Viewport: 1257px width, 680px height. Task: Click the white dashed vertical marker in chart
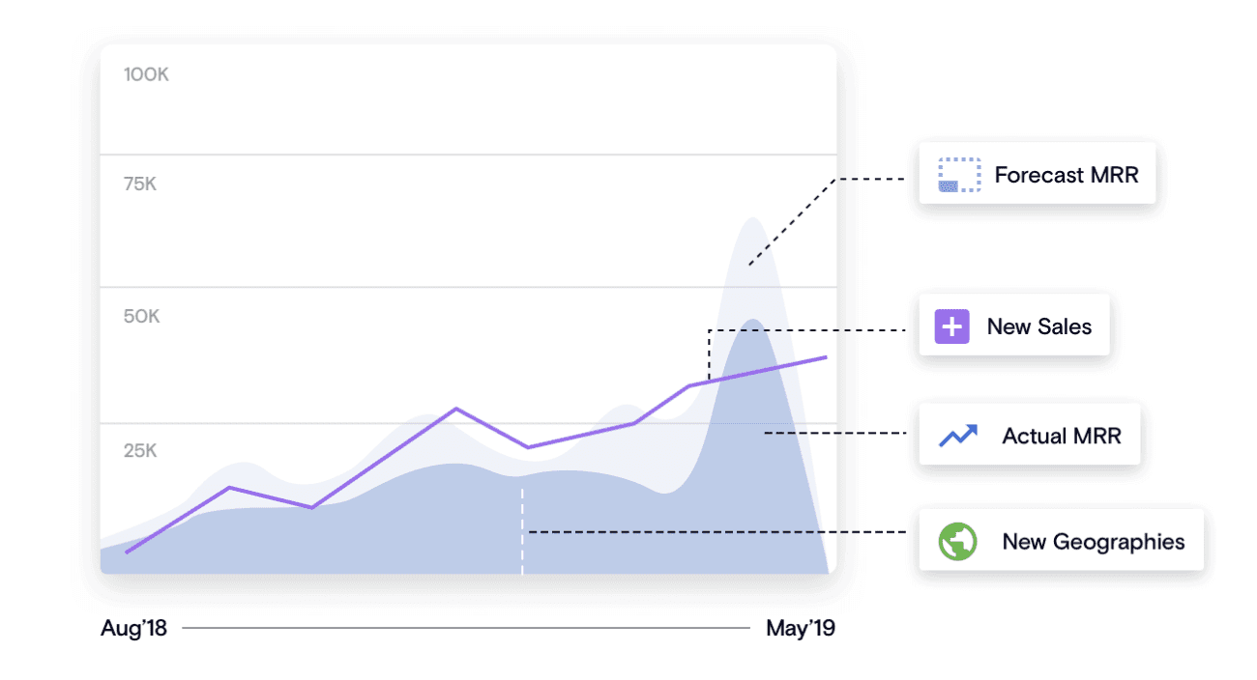(x=522, y=531)
